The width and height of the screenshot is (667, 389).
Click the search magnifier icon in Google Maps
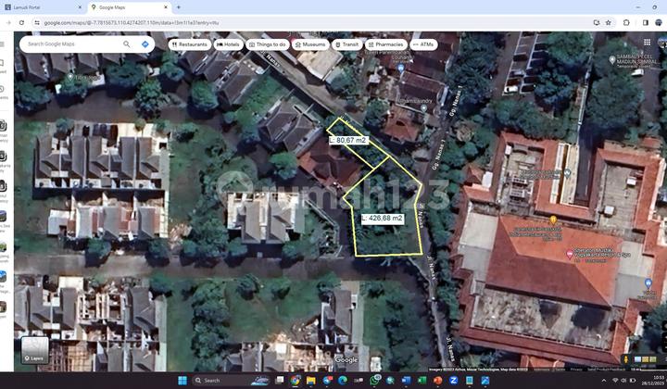[x=126, y=44]
